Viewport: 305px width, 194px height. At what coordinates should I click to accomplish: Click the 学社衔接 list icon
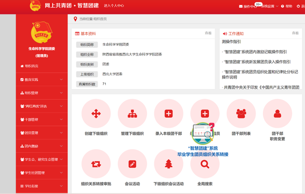pyautogui.click(x=22, y=186)
